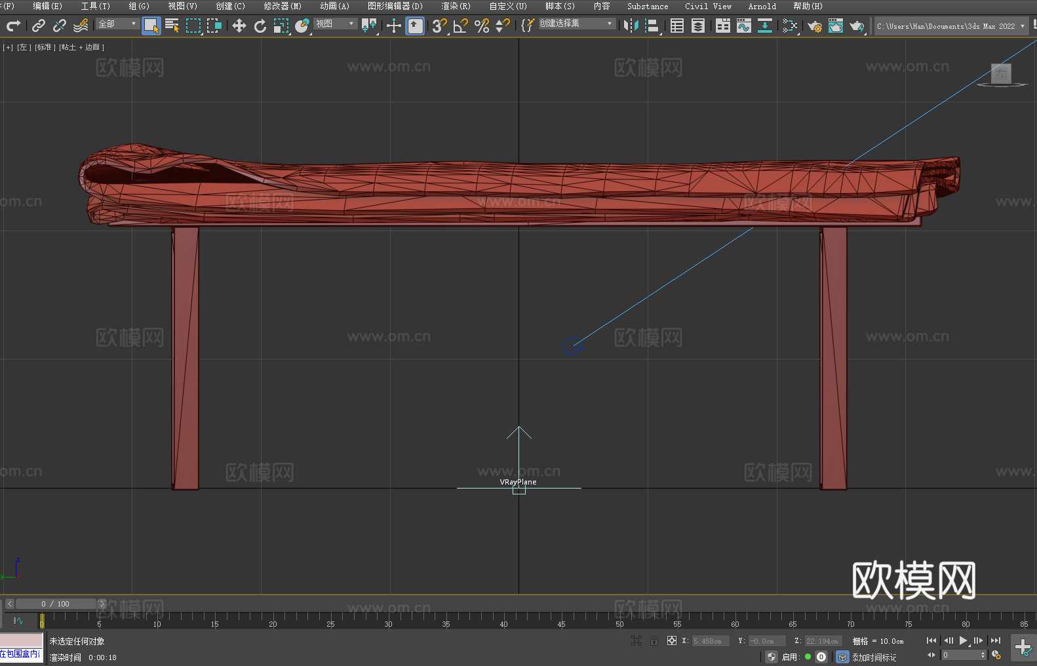Open the 工具(T) menu
1037x666 pixels.
click(x=95, y=6)
